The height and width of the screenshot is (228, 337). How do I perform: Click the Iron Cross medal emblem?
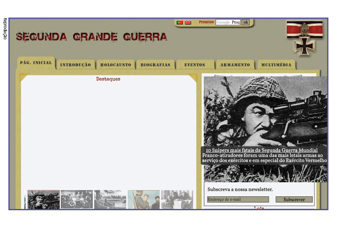304,38
